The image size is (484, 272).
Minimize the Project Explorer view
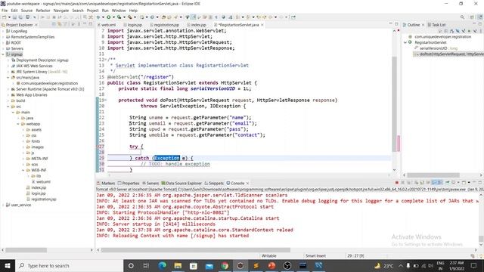click(84, 24)
